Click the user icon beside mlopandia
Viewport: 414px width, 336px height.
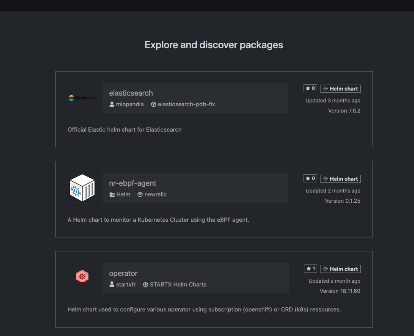coord(112,104)
